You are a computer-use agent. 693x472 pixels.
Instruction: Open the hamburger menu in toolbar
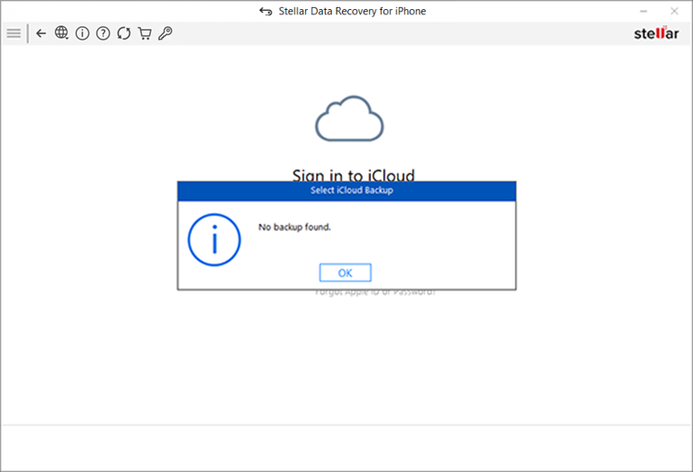point(14,33)
